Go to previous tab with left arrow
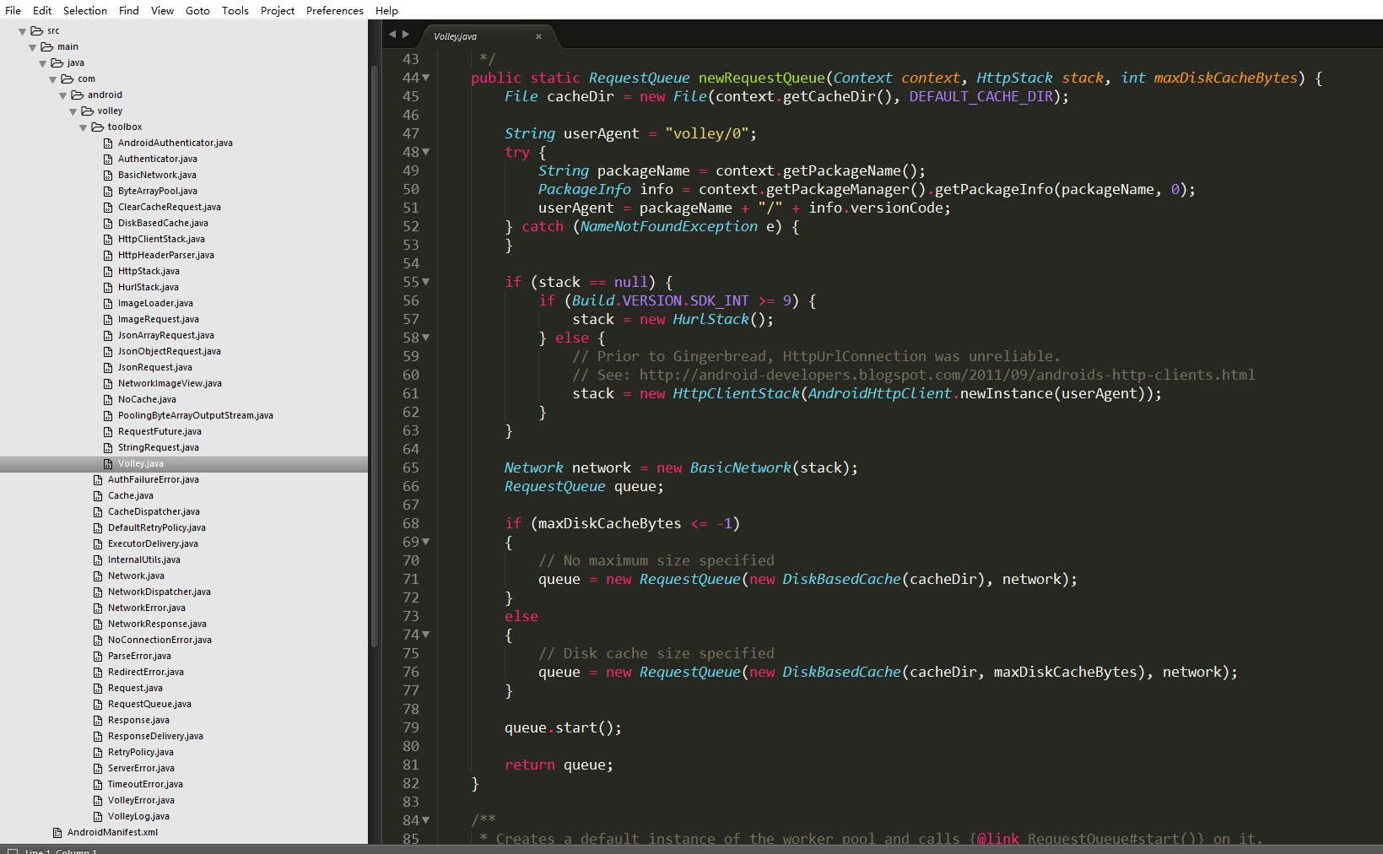 coord(392,35)
